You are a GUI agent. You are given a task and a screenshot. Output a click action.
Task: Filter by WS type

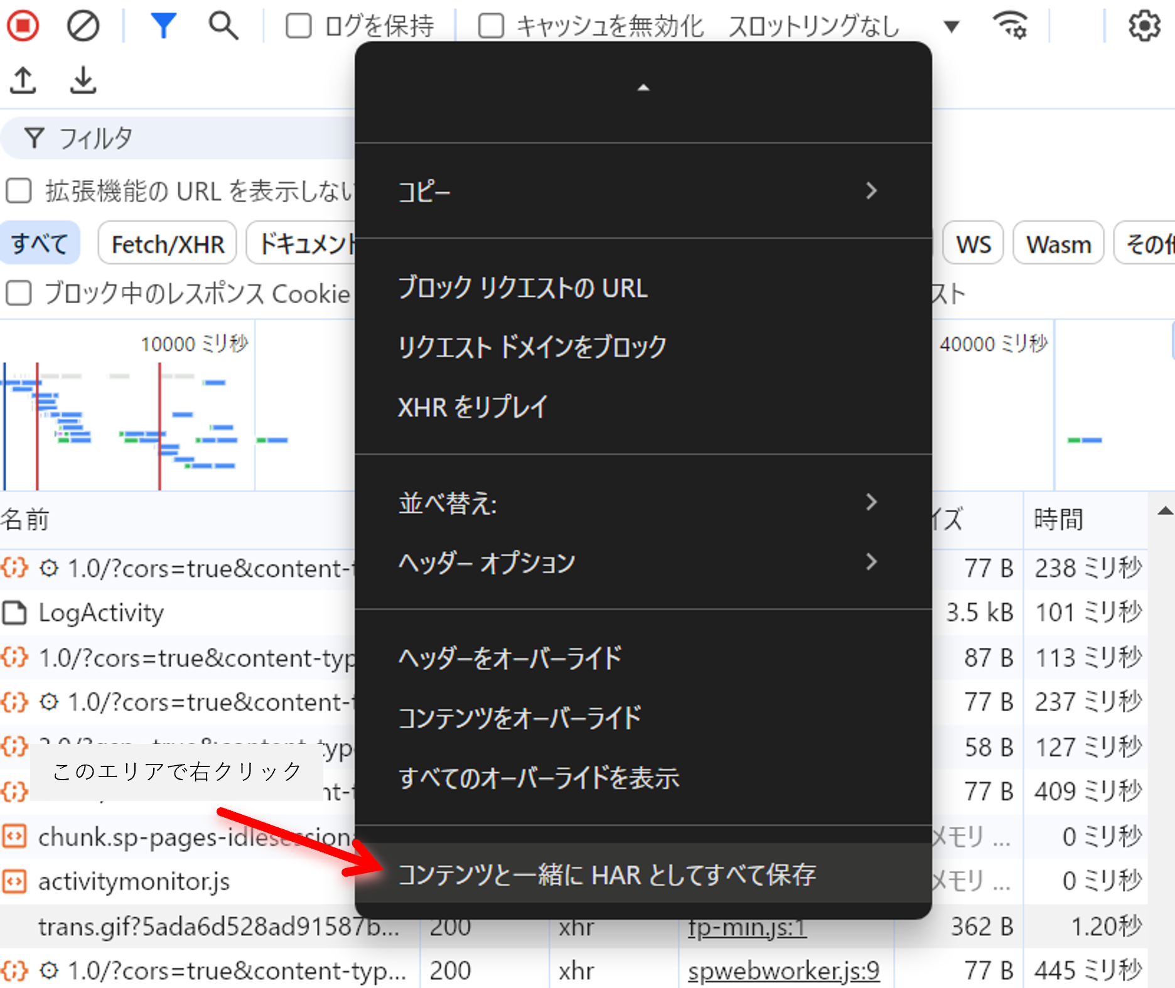coord(974,243)
